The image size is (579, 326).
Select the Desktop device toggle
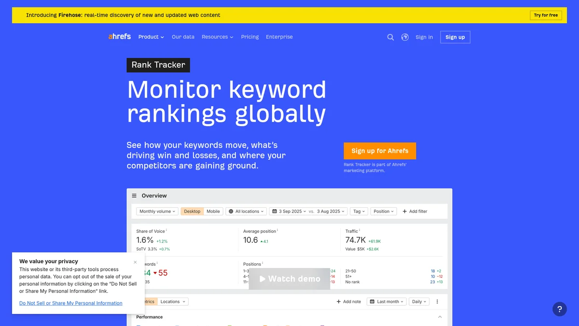tap(192, 211)
